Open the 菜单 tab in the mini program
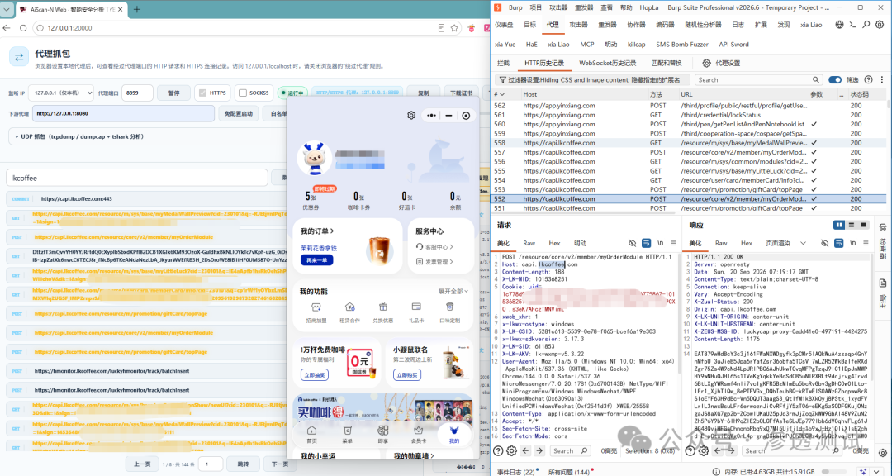892x476 pixels. (x=347, y=435)
